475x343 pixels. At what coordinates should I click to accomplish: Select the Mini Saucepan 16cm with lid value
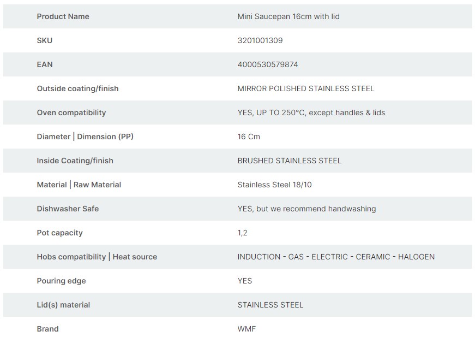pos(288,16)
